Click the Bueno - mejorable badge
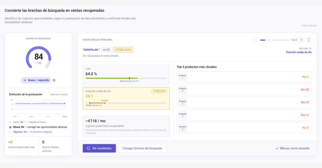 [x=36, y=80]
